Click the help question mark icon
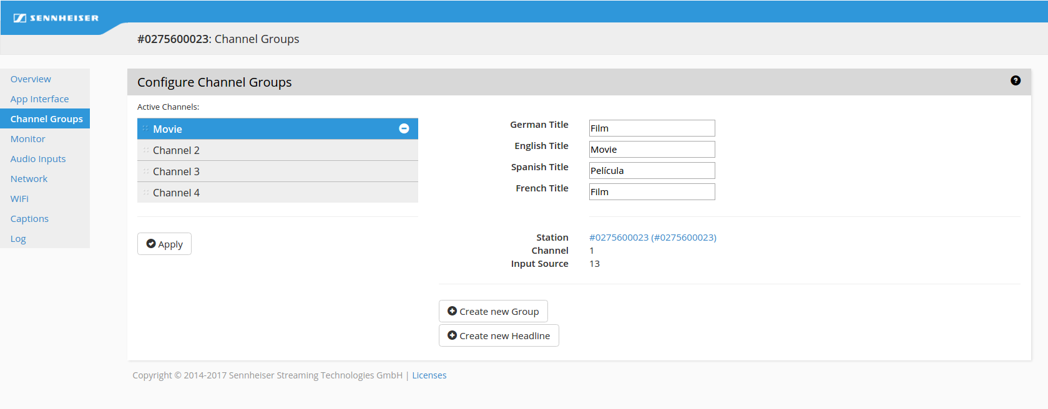The width and height of the screenshot is (1048, 409). [1015, 80]
